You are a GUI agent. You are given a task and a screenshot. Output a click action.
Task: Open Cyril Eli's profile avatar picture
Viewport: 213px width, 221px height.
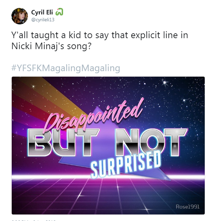click(20, 16)
